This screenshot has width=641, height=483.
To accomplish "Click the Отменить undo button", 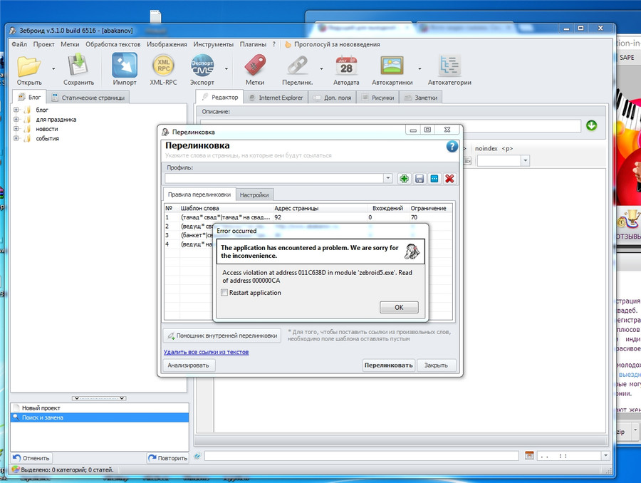I will coord(31,458).
